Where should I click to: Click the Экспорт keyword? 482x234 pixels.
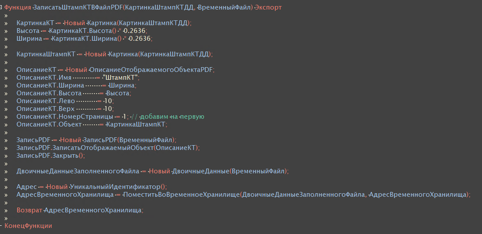click(x=268, y=8)
